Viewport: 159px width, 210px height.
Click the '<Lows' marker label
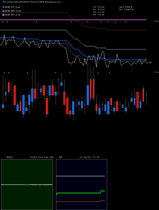coord(156,72)
